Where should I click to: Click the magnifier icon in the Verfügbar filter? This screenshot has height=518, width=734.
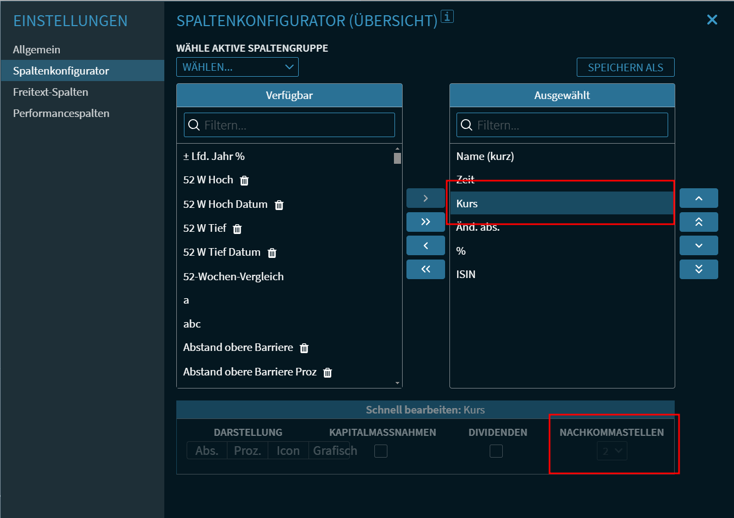194,125
